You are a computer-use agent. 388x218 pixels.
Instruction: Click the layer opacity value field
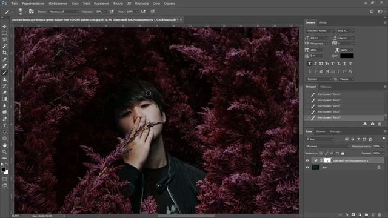376,147
